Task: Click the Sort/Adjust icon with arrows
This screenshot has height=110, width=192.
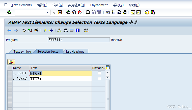Action: 86,30
